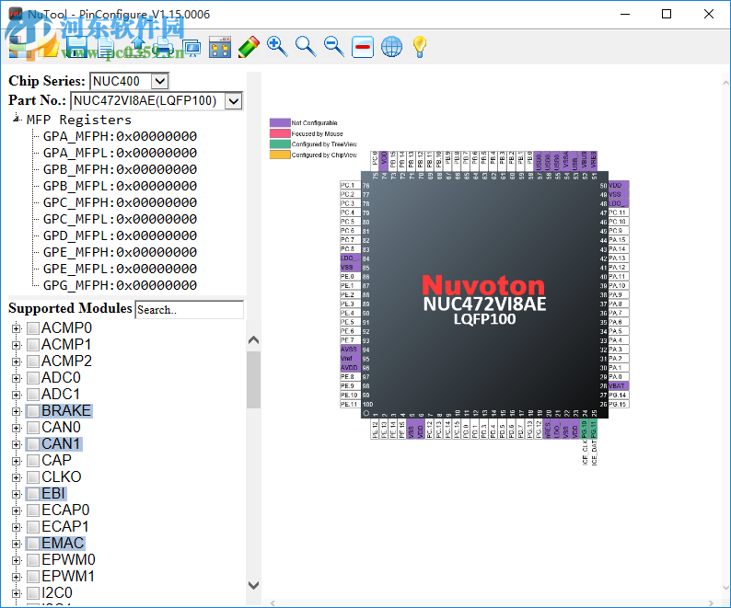Click the stacked books icon at toolbar start

click(x=20, y=47)
